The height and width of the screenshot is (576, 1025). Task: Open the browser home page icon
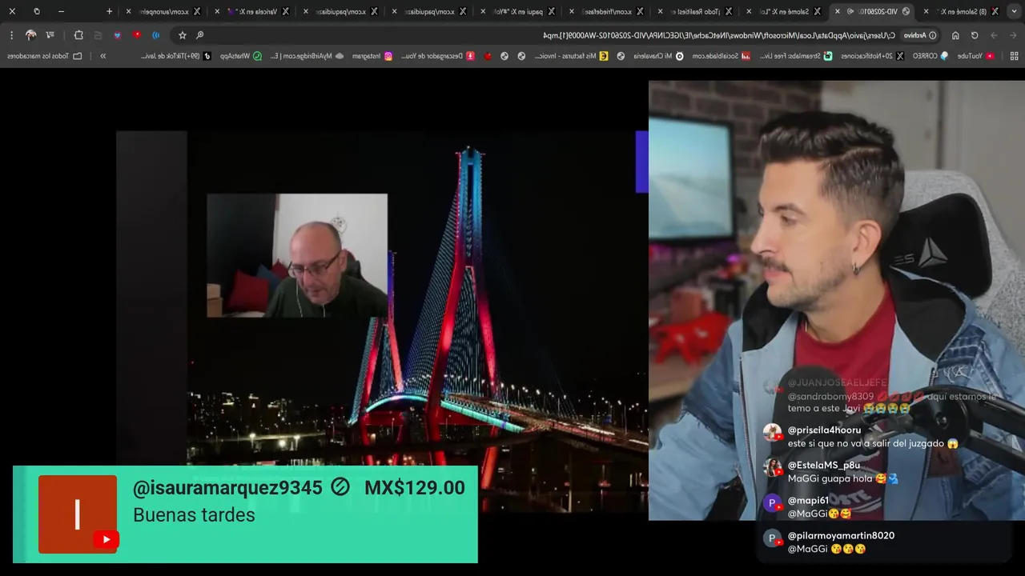click(x=955, y=35)
